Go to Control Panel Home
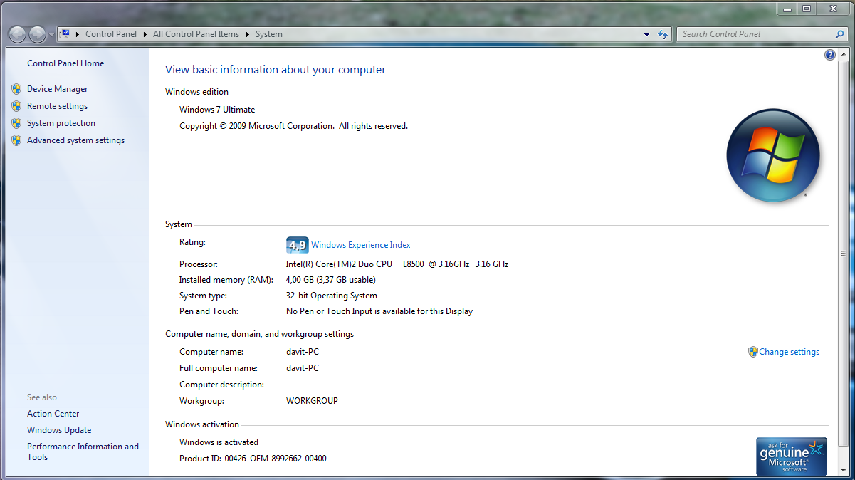This screenshot has height=480, width=855. pyautogui.click(x=65, y=63)
